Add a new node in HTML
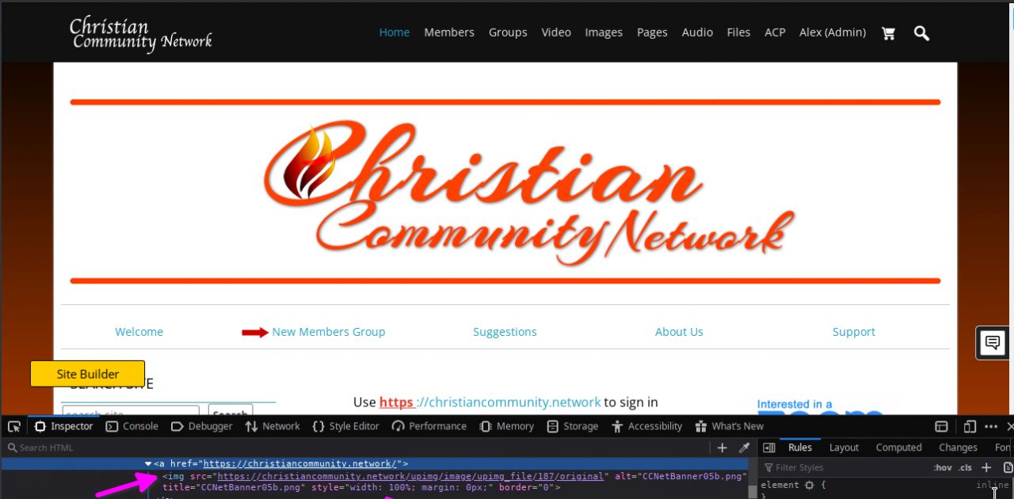This screenshot has width=1014, height=499. pyautogui.click(x=722, y=448)
